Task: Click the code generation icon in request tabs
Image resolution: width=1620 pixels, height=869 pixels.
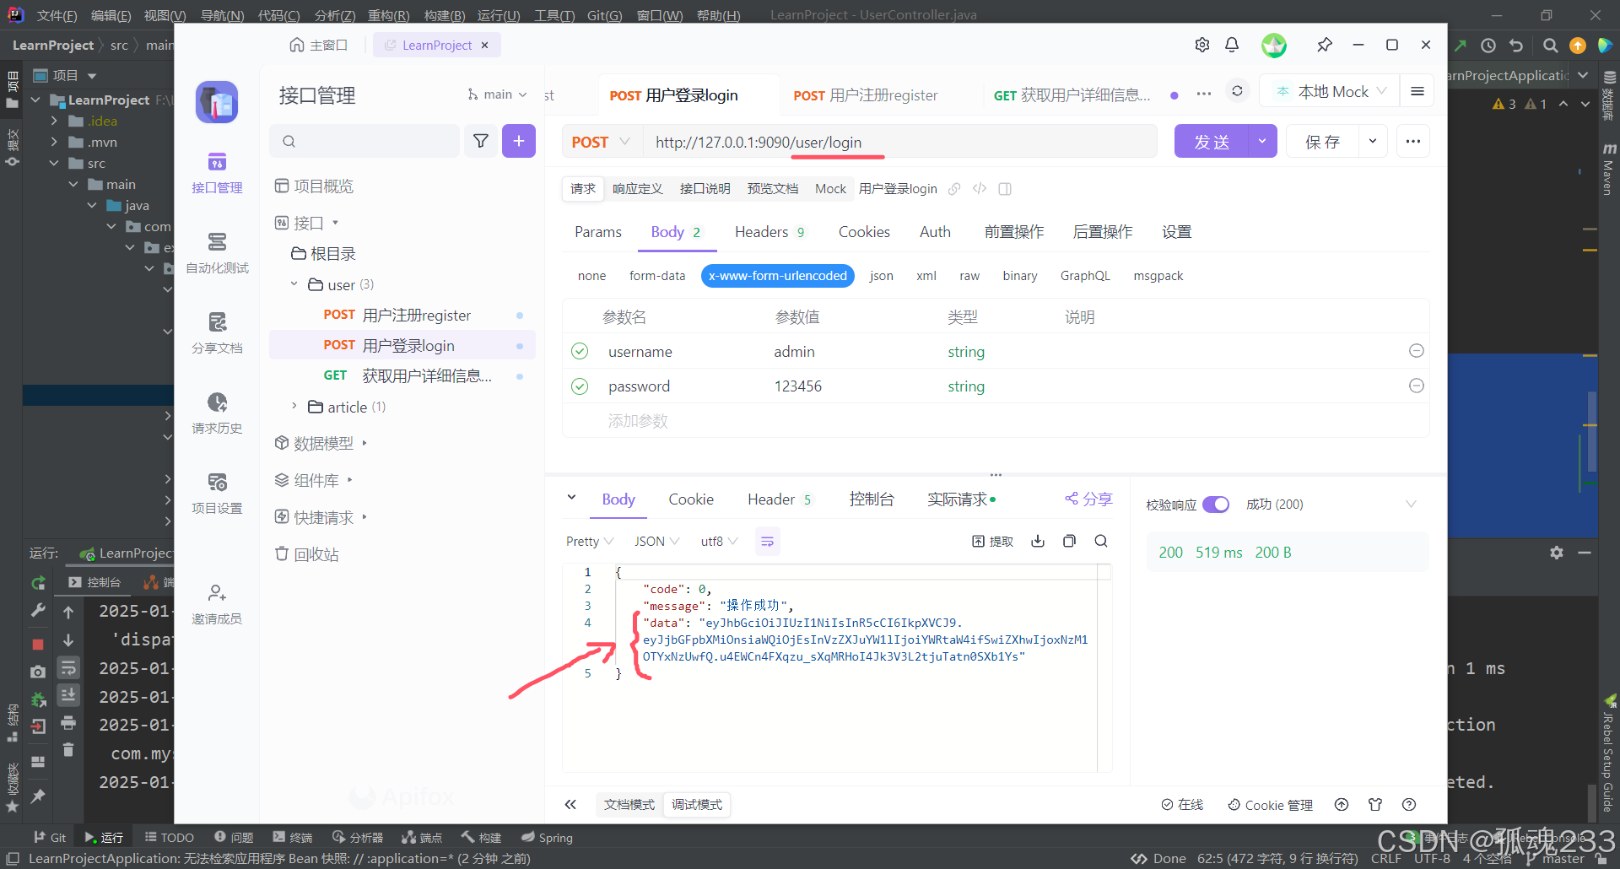Action: tap(980, 189)
